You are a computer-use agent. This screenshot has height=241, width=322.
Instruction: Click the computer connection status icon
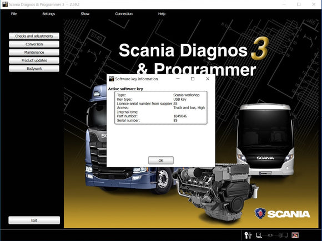[259, 235]
